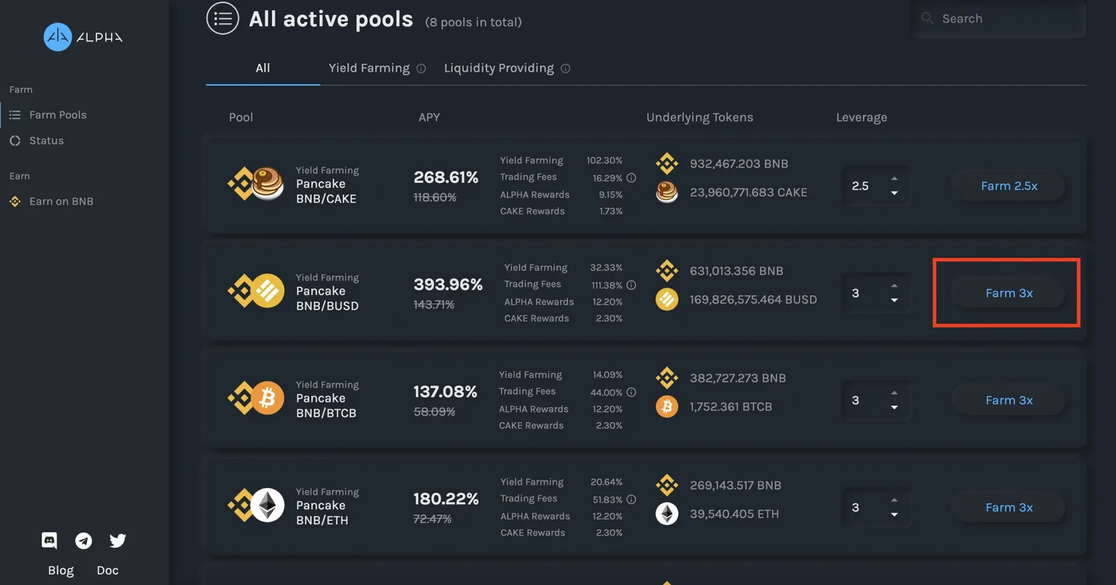Click the APY column header
The width and height of the screenshot is (1116, 585).
pyautogui.click(x=429, y=118)
